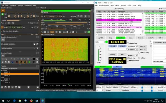
Task: Toggle the Call 1st checkbox
Action: 139,58
